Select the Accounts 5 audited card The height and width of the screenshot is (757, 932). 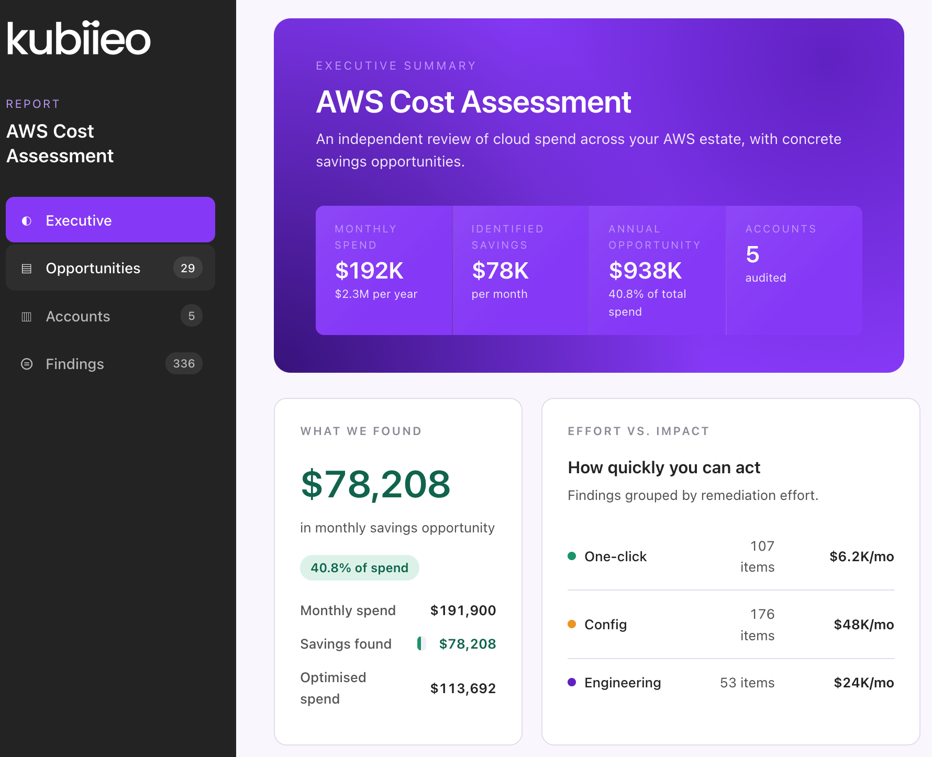coord(794,270)
